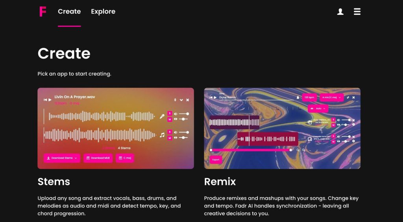Viewport: 403px width, 222px height.
Task: Play Livin On A Prayer.wav
Action: pyautogui.click(x=50, y=100)
